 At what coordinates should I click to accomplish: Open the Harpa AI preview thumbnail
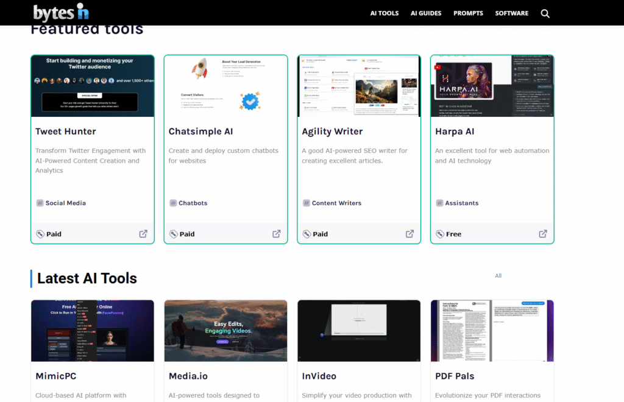point(492,86)
